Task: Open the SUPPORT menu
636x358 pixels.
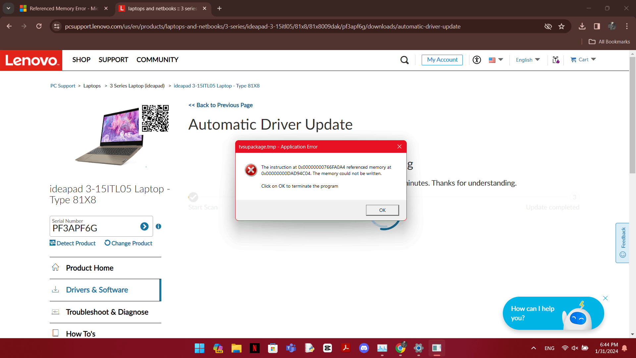Action: coord(113,60)
